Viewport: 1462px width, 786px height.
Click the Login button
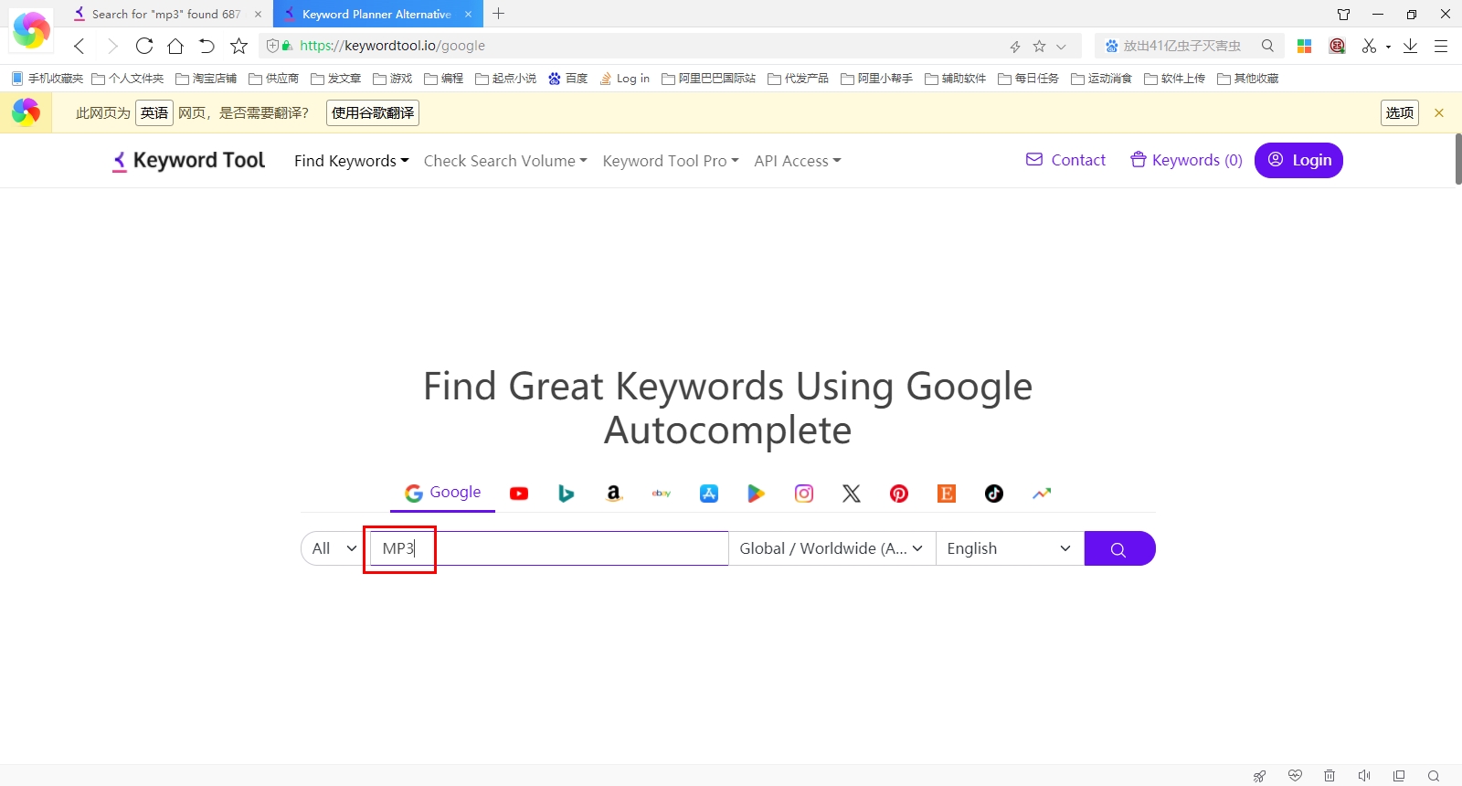[x=1298, y=161]
